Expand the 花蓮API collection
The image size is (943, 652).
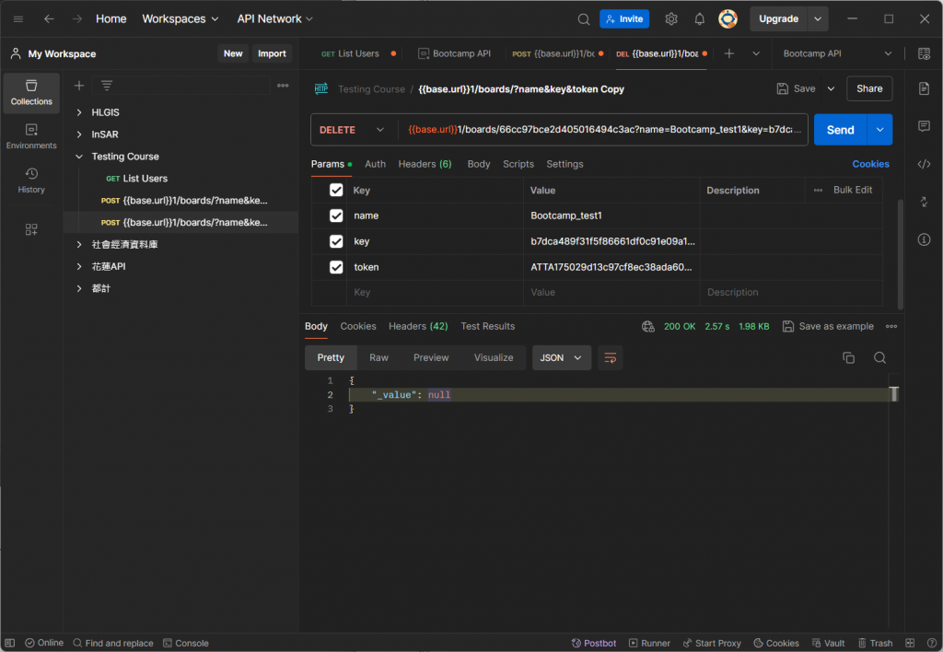tap(79, 266)
